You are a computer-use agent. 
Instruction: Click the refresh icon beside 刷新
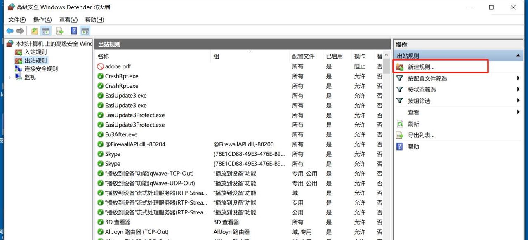coord(400,124)
